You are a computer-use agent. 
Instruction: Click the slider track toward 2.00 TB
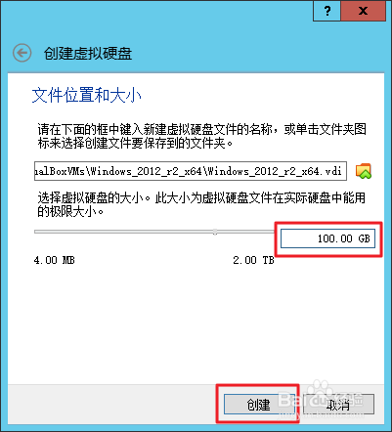click(246, 232)
